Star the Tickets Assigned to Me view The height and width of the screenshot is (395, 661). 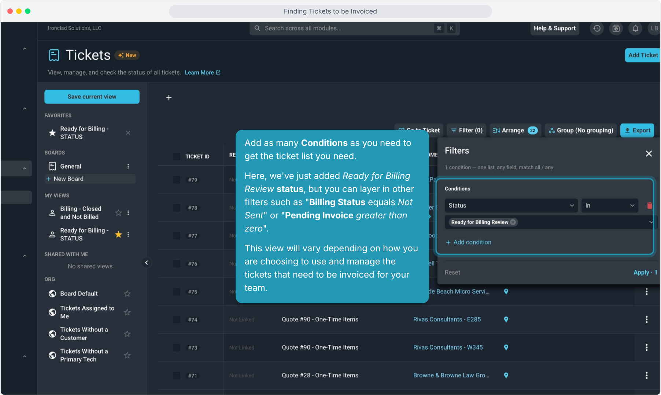(127, 312)
